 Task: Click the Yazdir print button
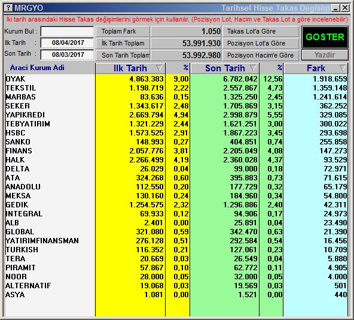point(325,55)
